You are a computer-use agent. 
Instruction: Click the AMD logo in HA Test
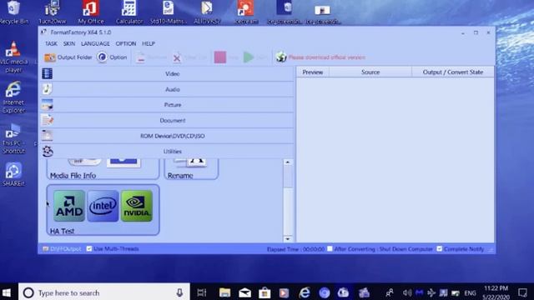coord(69,206)
